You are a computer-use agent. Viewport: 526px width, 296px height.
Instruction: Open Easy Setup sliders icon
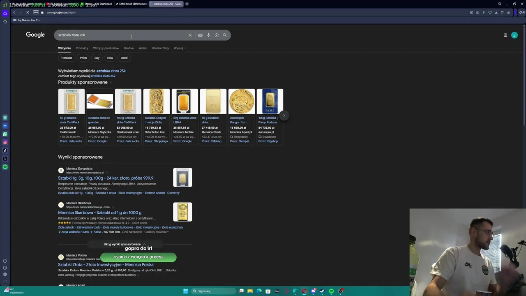(x=502, y=12)
